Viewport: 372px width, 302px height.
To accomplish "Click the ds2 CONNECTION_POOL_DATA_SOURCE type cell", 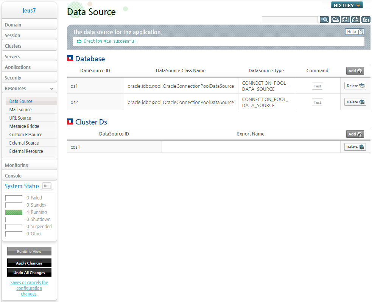I will [x=266, y=102].
